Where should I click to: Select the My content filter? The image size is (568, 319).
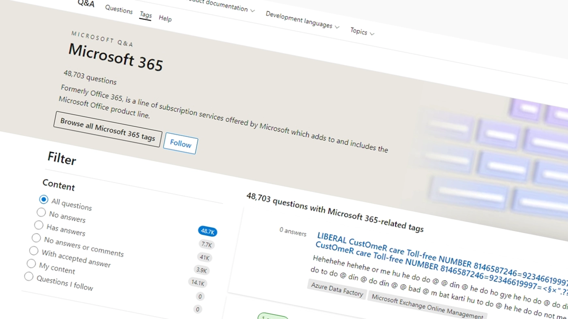31,264
